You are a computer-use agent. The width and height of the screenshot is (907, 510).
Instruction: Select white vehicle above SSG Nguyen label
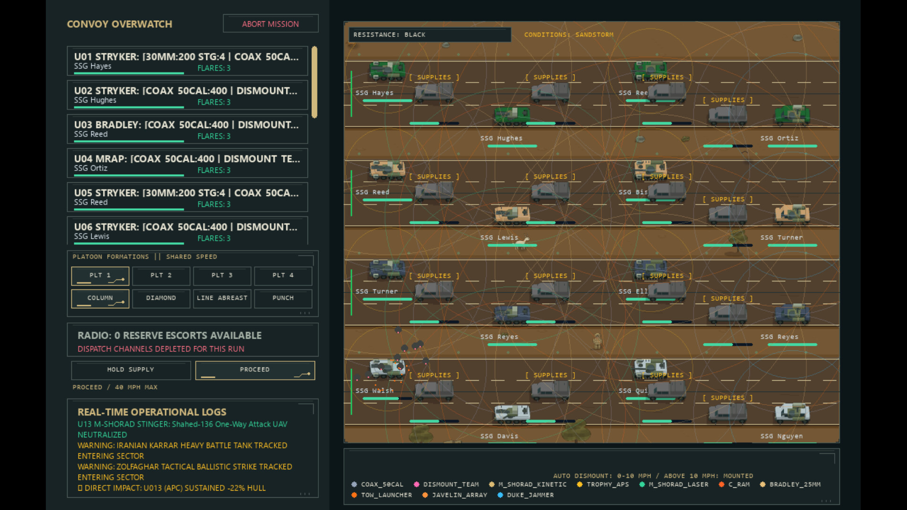click(x=792, y=412)
